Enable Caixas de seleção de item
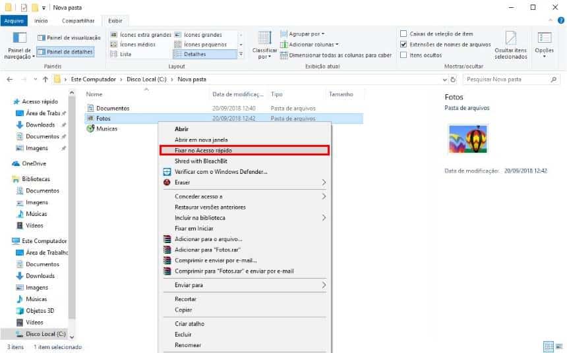The width and height of the screenshot is (567, 353). (403, 34)
